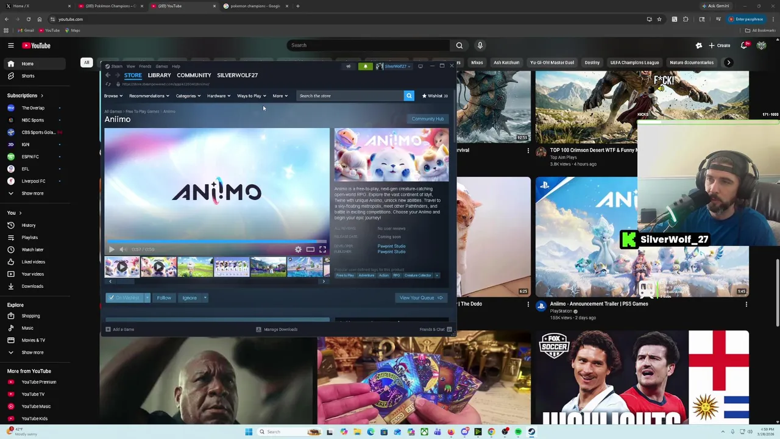Image resolution: width=780 pixels, height=439 pixels.
Task: Open the Community Hub for Aniimo
Action: pyautogui.click(x=428, y=119)
